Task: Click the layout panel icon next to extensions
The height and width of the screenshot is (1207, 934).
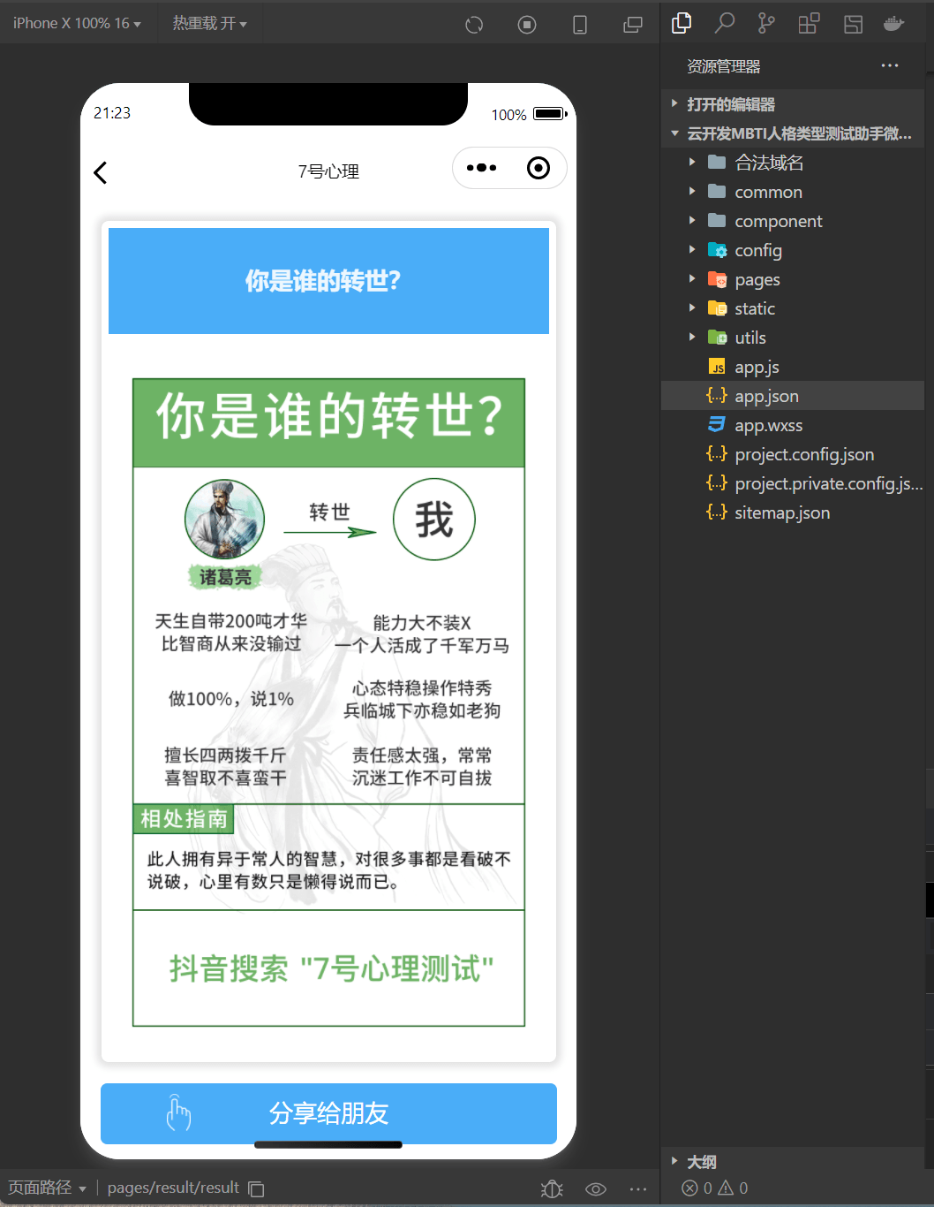Action: (853, 24)
